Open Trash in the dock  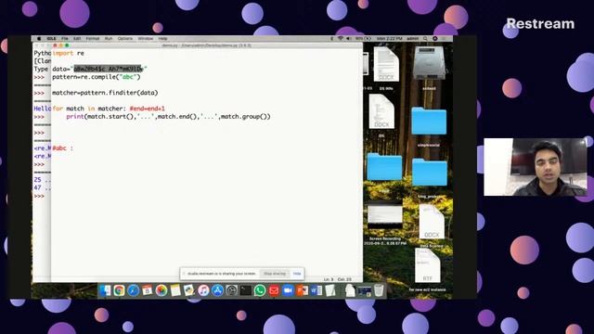point(379,290)
